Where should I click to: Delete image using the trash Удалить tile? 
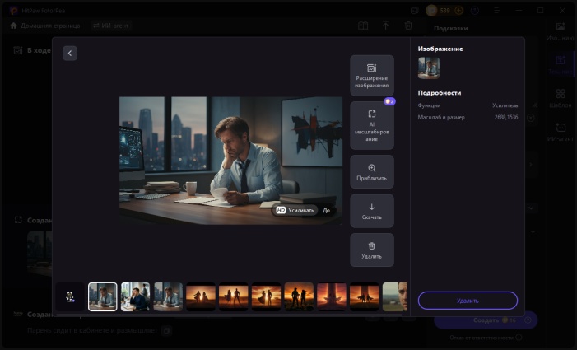pyautogui.click(x=372, y=250)
